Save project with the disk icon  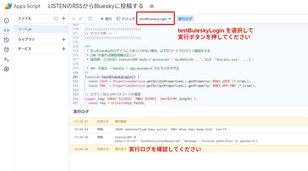(90, 18)
